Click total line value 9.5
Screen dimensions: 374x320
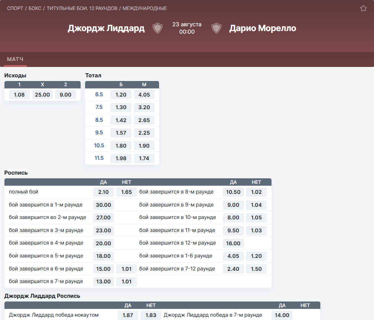click(x=99, y=132)
